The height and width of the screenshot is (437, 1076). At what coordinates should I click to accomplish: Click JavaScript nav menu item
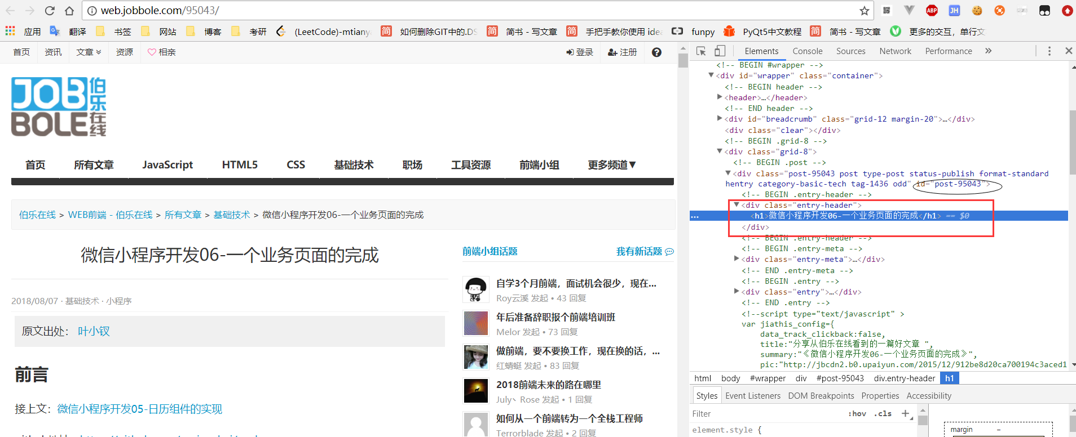point(167,164)
